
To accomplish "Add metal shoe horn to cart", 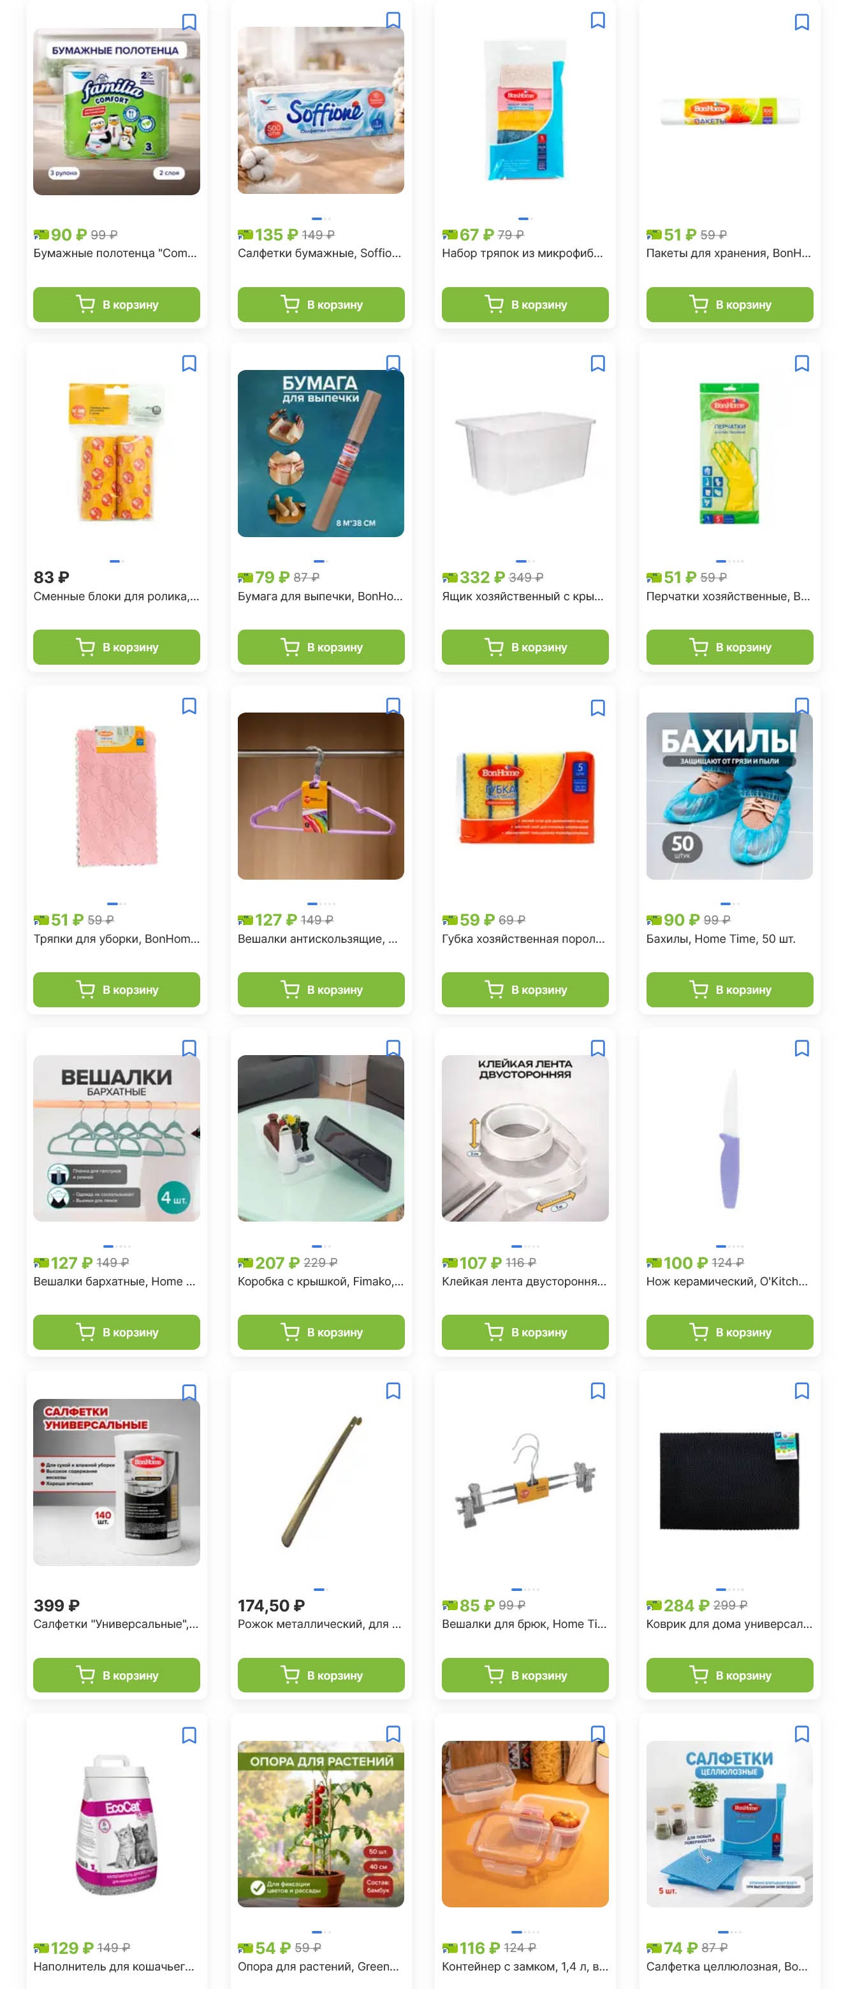I will [321, 1675].
